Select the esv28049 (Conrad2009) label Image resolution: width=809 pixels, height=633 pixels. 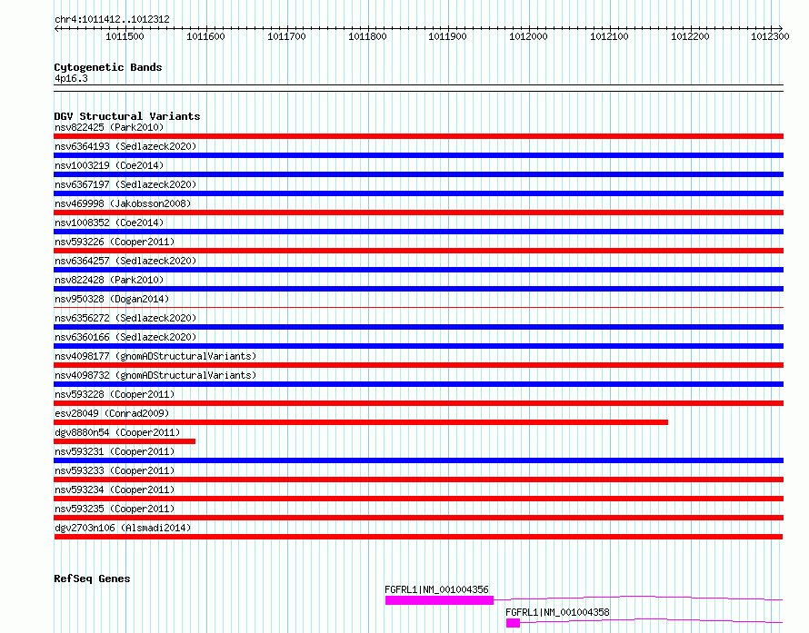click(112, 413)
